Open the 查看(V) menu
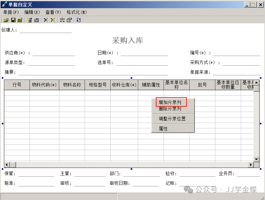265x200 pixels. tap(53, 12)
